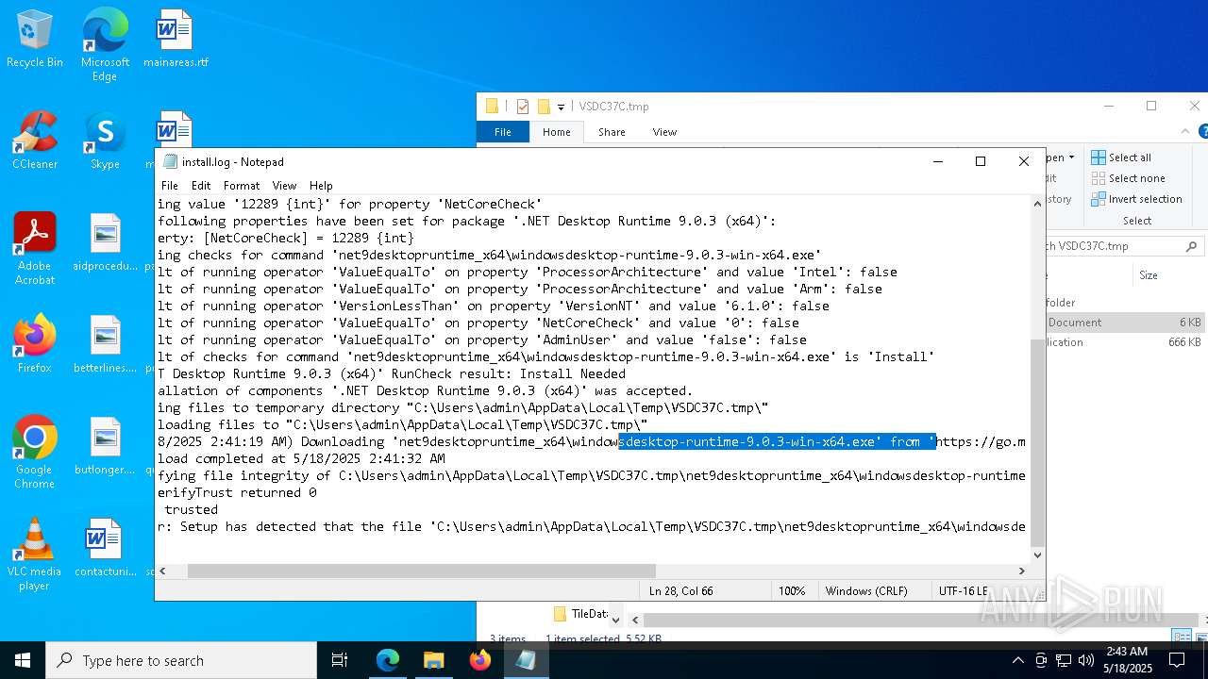1208x679 pixels.
Task: Click the taskbar 'Type here to search' box
Action: coord(181,660)
